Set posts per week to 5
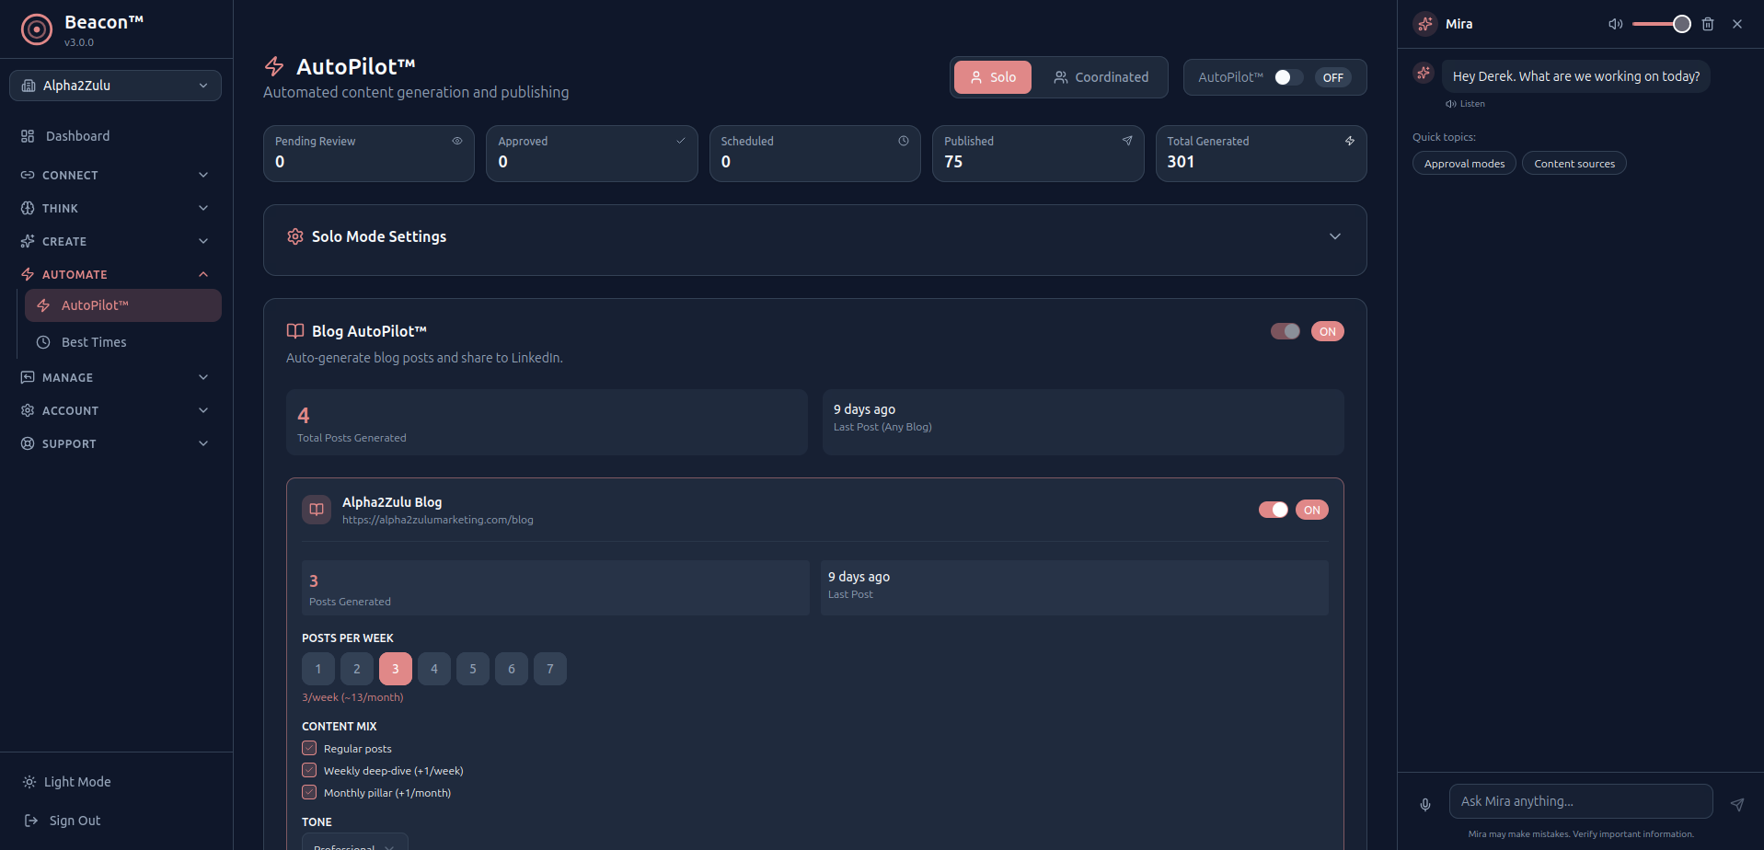The height and width of the screenshot is (850, 1764). point(473,669)
